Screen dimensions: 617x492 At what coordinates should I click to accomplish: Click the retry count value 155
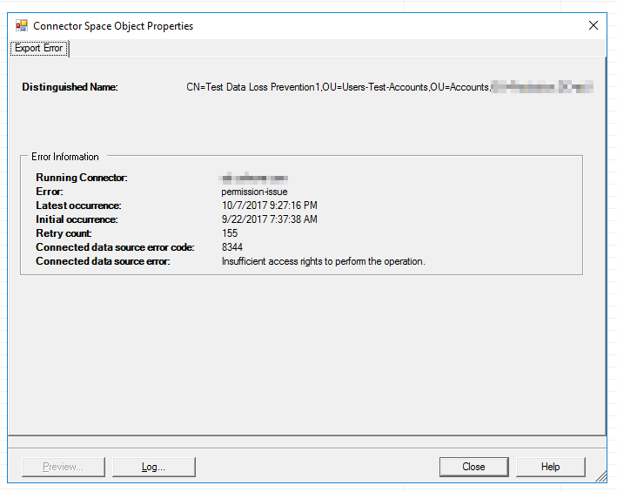point(230,233)
